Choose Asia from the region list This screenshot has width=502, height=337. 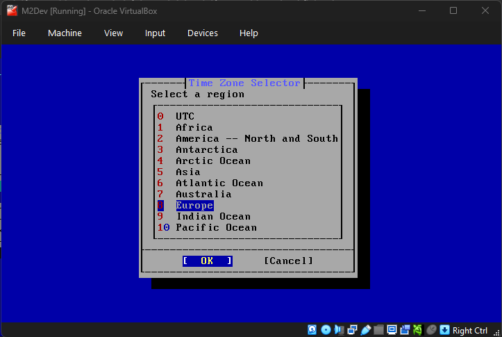187,172
